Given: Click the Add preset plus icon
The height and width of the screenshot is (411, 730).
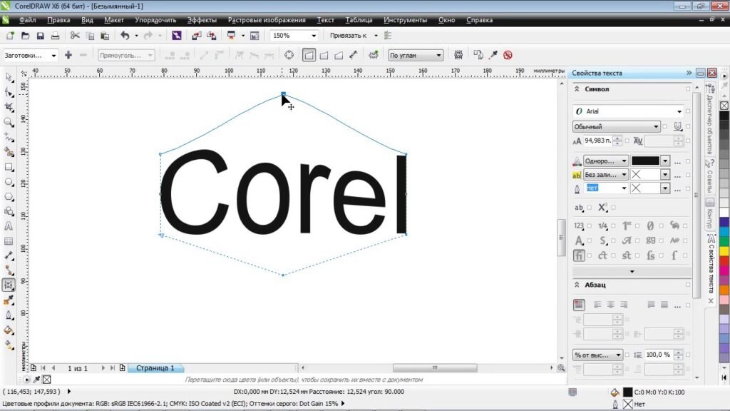Looking at the screenshot, I should 68,55.
